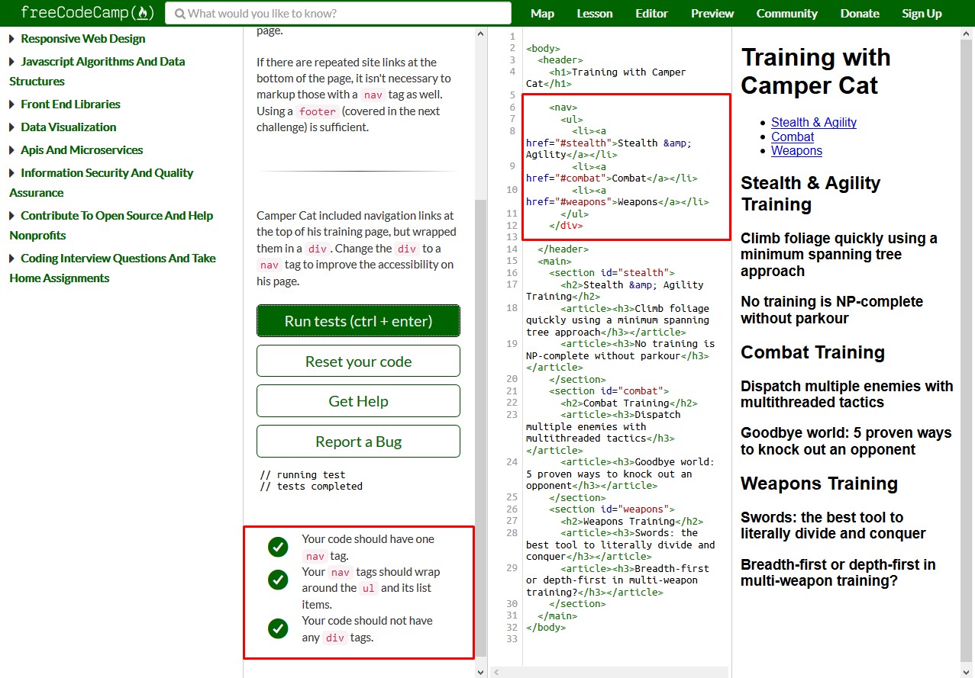This screenshot has width=975, height=678.
Task: Open the Donate page
Action: (860, 13)
